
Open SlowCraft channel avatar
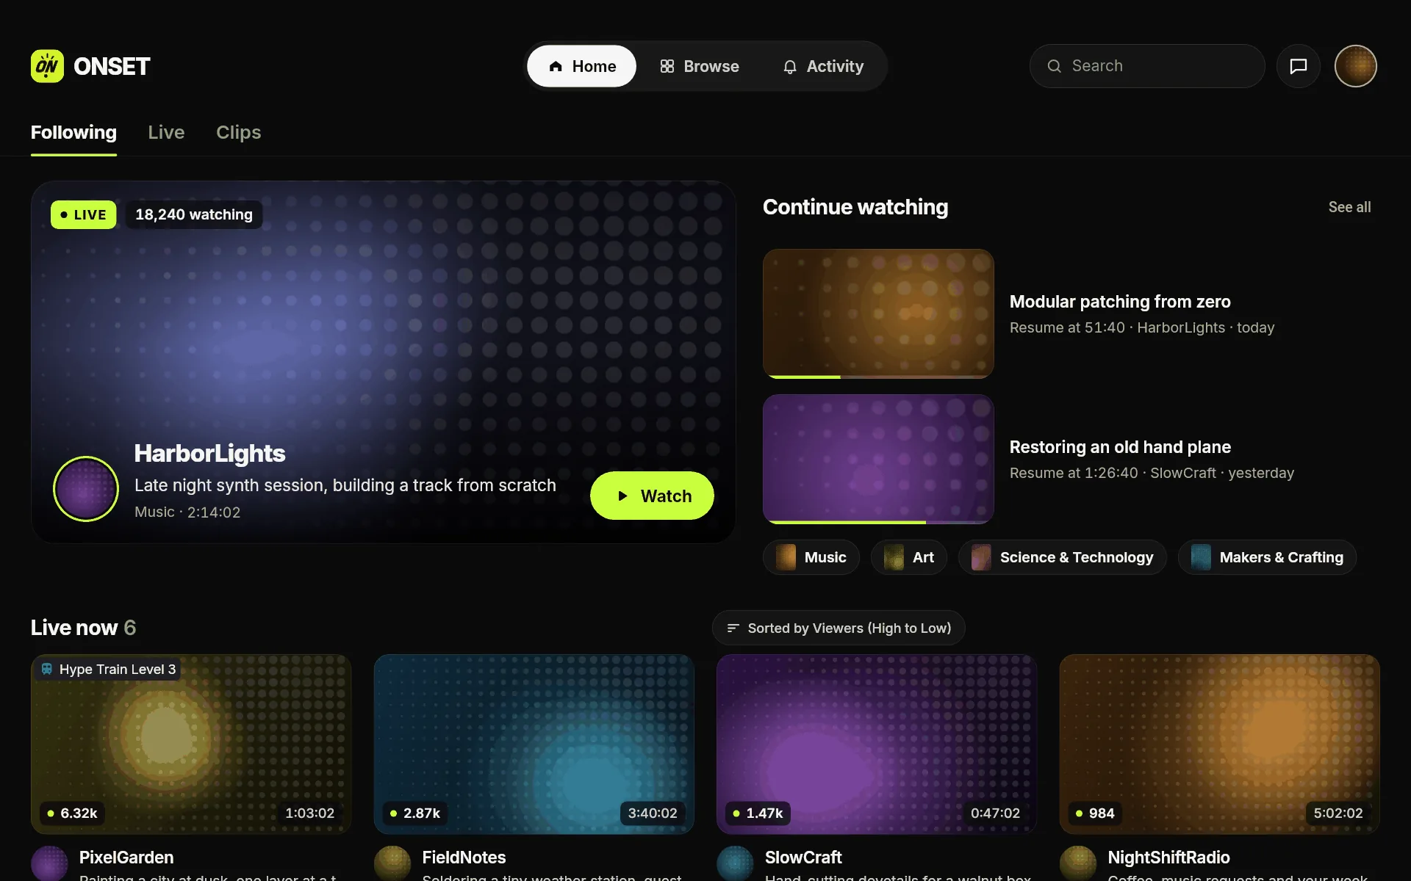click(736, 863)
